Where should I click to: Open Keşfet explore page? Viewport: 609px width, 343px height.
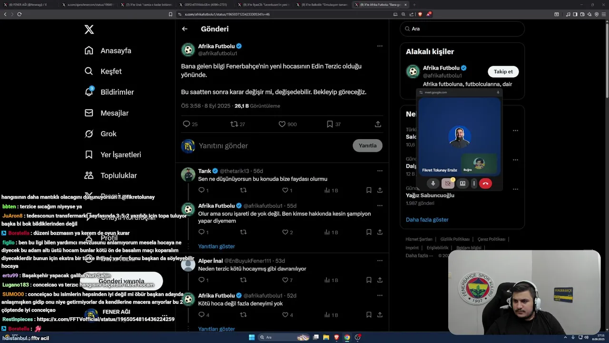103,71
